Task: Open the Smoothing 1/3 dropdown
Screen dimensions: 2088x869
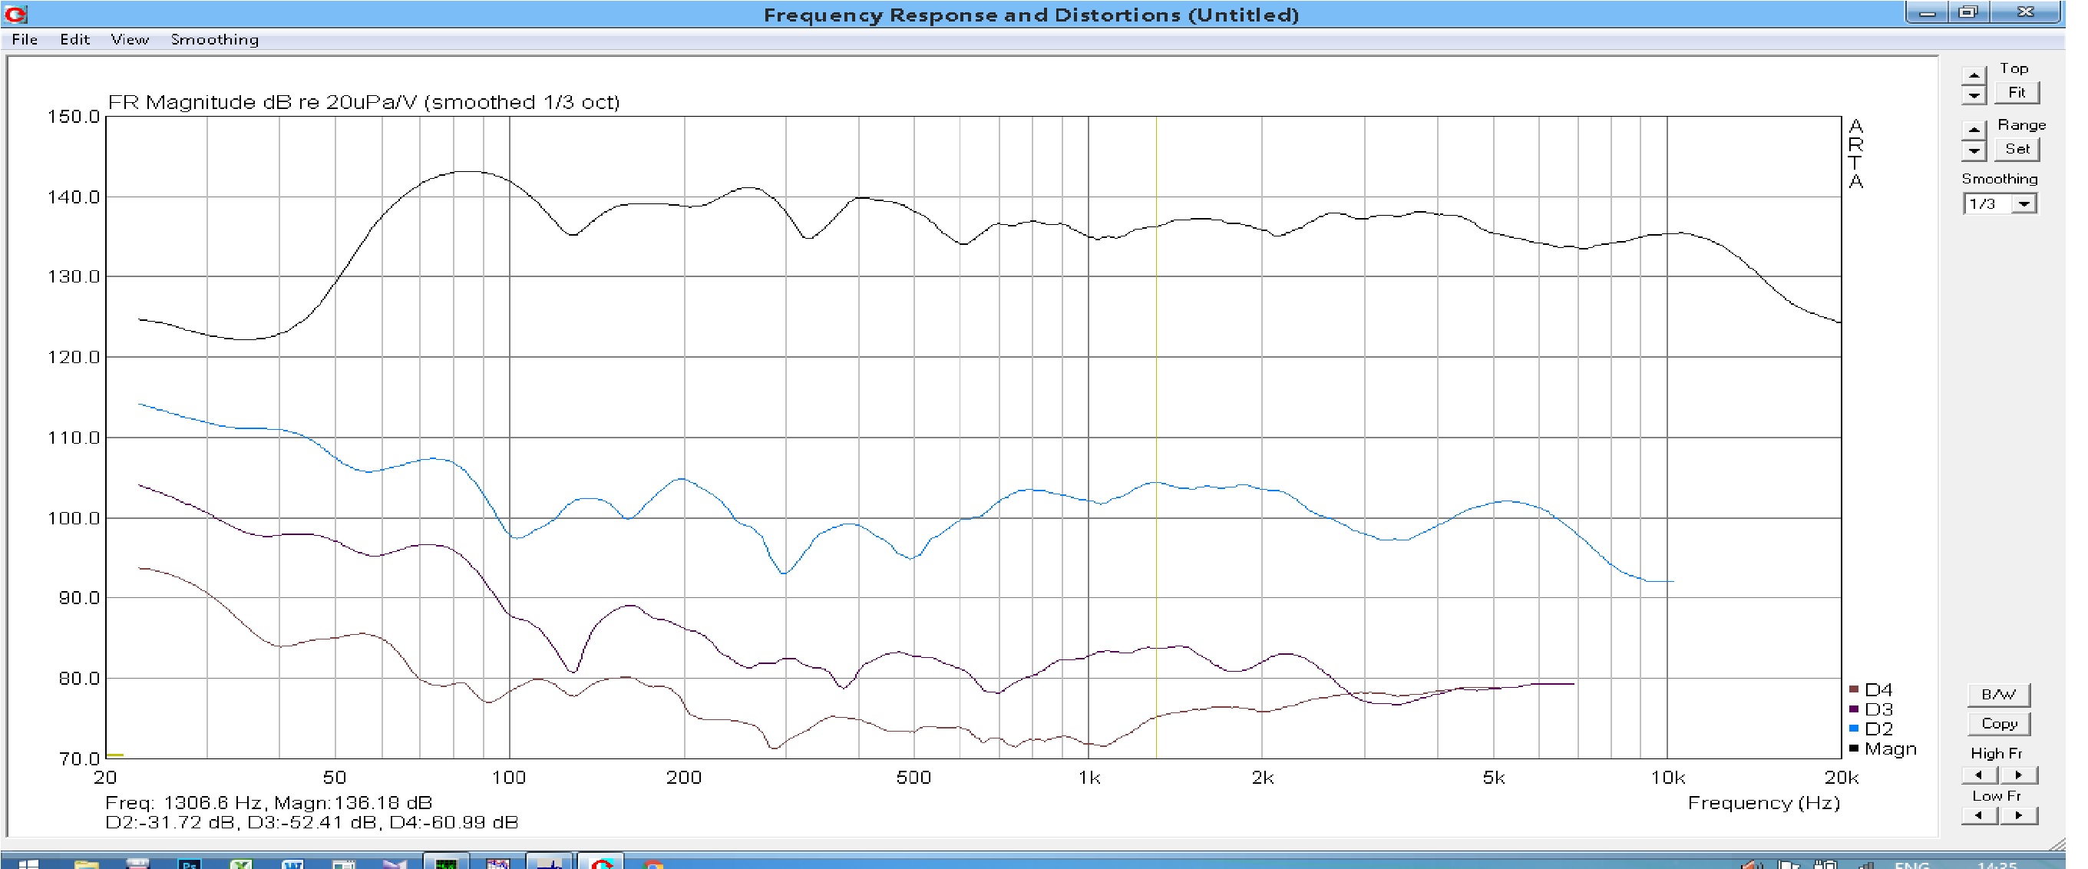Action: (2024, 203)
